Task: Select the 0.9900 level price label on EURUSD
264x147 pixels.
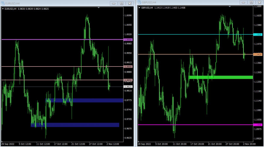Action: pos(128,66)
